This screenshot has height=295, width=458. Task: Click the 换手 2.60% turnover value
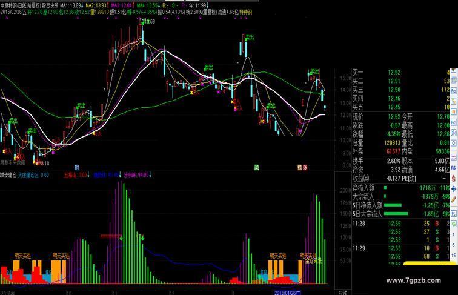coord(393,161)
